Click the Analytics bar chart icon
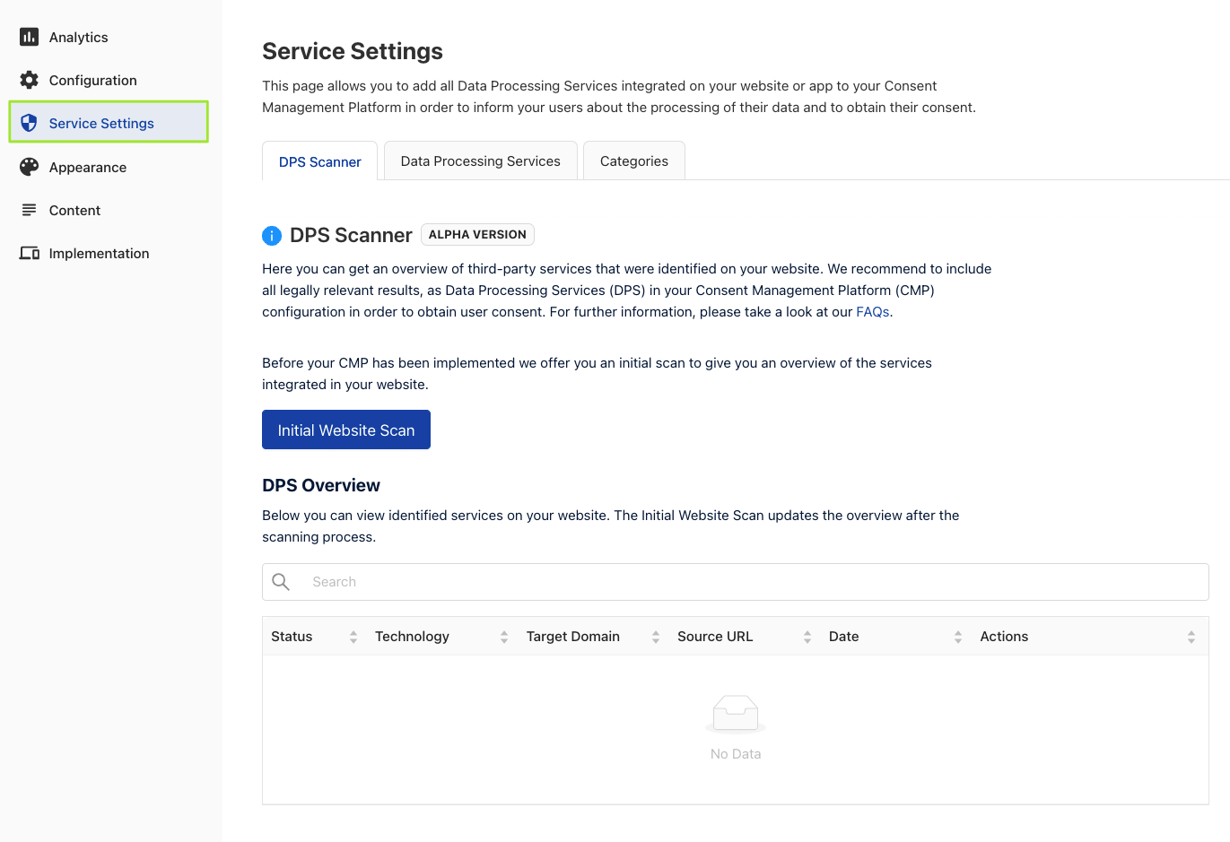 (29, 37)
